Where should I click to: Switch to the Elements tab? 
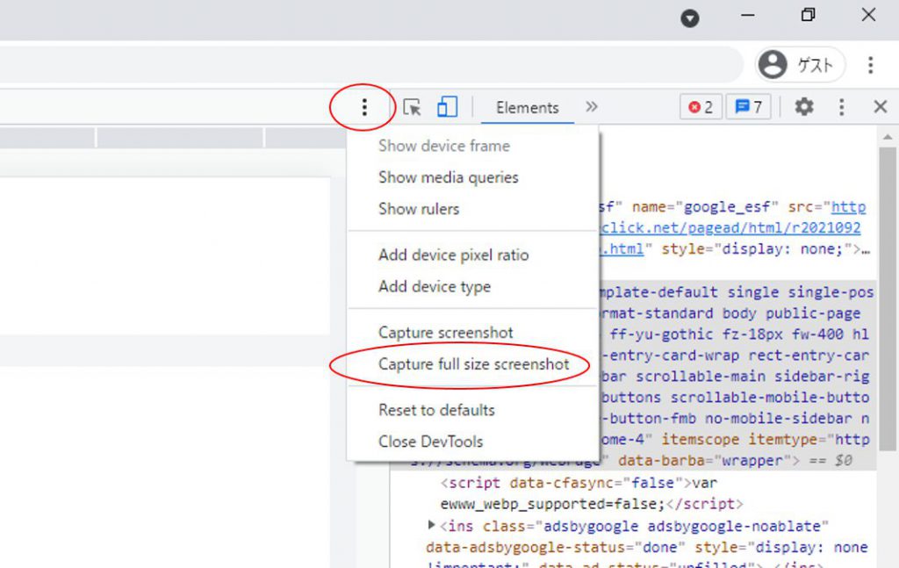click(x=527, y=107)
